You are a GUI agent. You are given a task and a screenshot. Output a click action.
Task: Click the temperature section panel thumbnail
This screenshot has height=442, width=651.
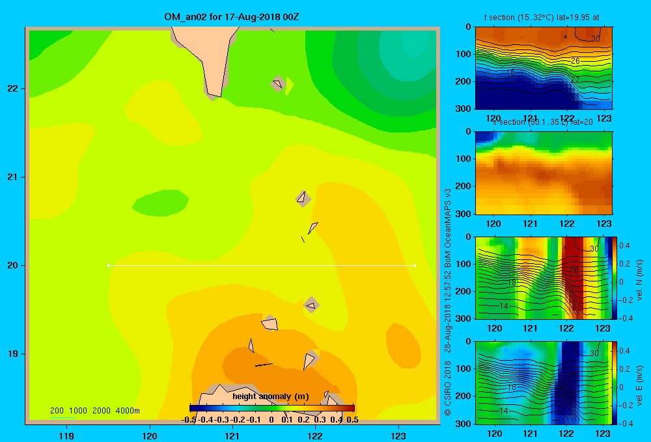tap(544, 68)
